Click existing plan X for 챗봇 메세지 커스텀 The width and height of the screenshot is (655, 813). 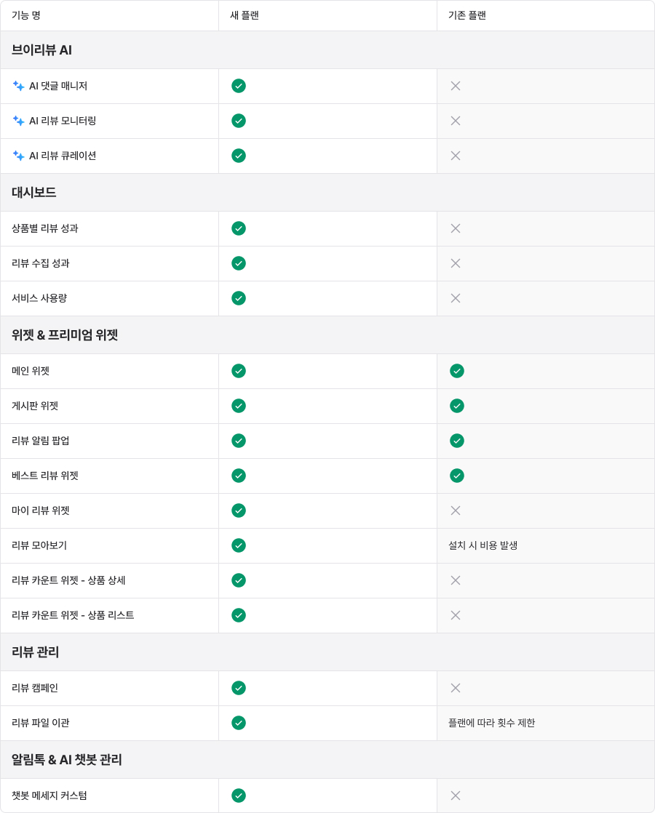[x=456, y=796]
